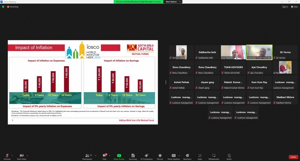Open the Participants panel
The height and width of the screenshot is (161, 300).
click(x=87, y=157)
